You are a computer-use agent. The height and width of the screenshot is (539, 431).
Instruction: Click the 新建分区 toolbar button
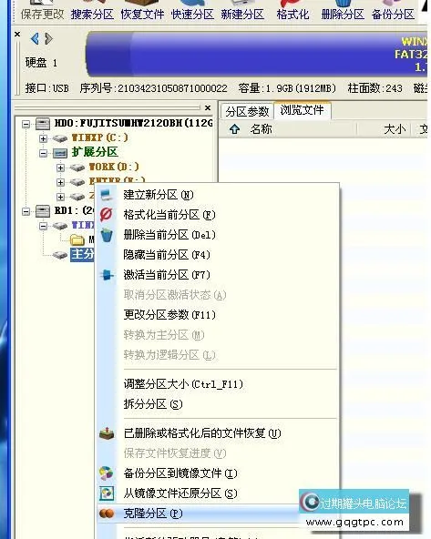click(242, 11)
